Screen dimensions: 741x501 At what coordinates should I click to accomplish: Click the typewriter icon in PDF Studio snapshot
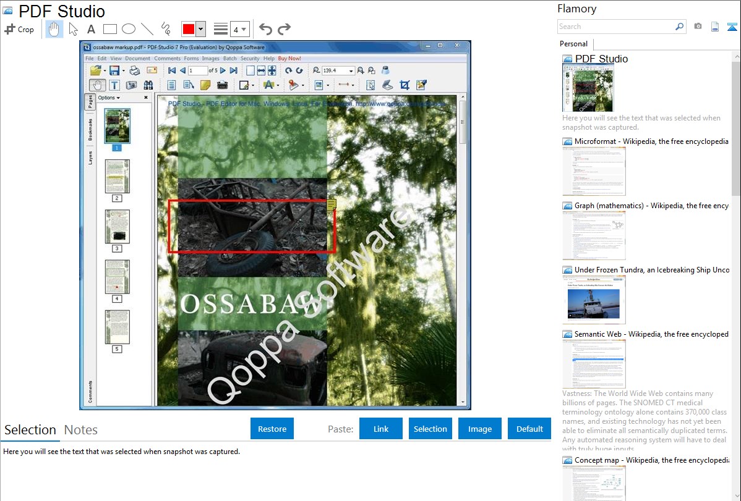(x=222, y=85)
